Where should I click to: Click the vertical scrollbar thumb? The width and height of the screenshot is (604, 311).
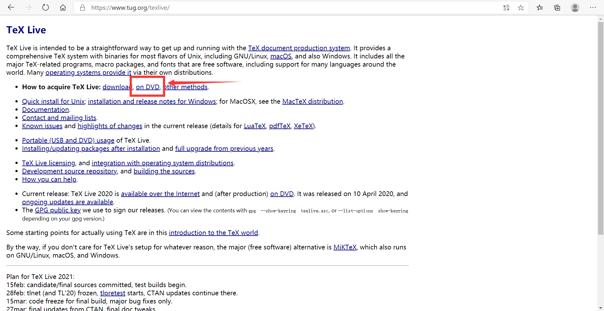point(601,128)
